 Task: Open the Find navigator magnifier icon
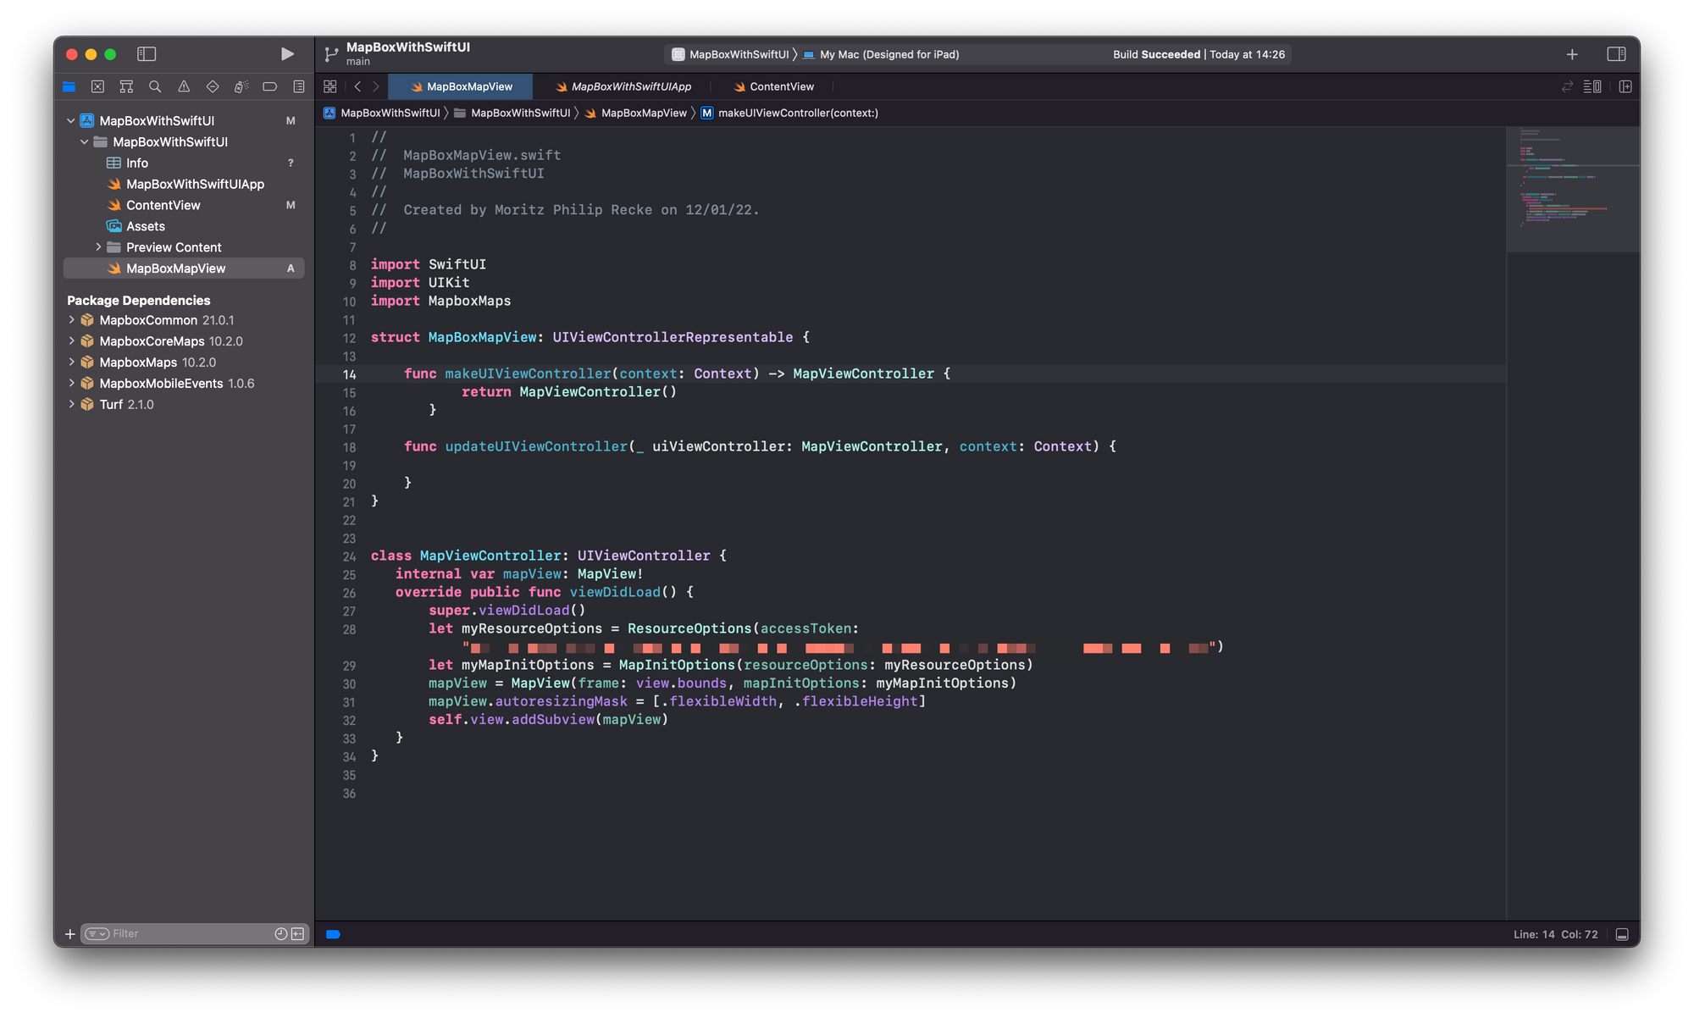(x=155, y=86)
